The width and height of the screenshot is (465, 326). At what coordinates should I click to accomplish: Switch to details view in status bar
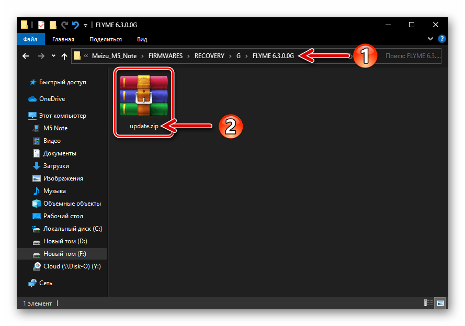point(428,303)
